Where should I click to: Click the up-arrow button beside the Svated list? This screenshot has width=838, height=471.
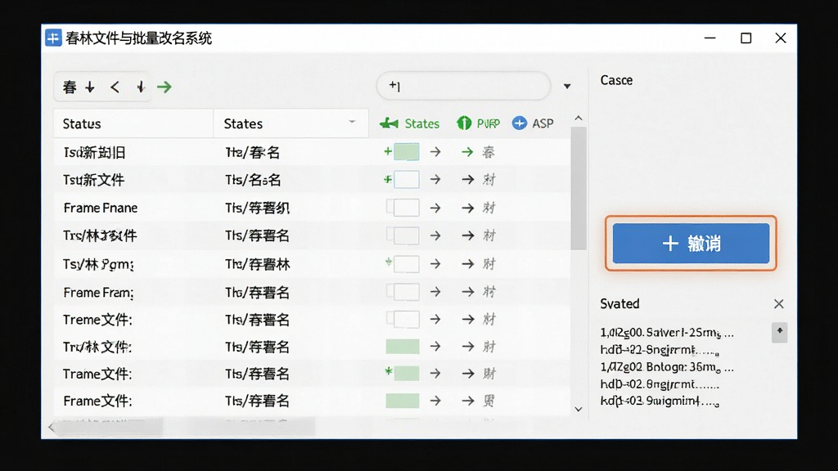[x=779, y=332]
